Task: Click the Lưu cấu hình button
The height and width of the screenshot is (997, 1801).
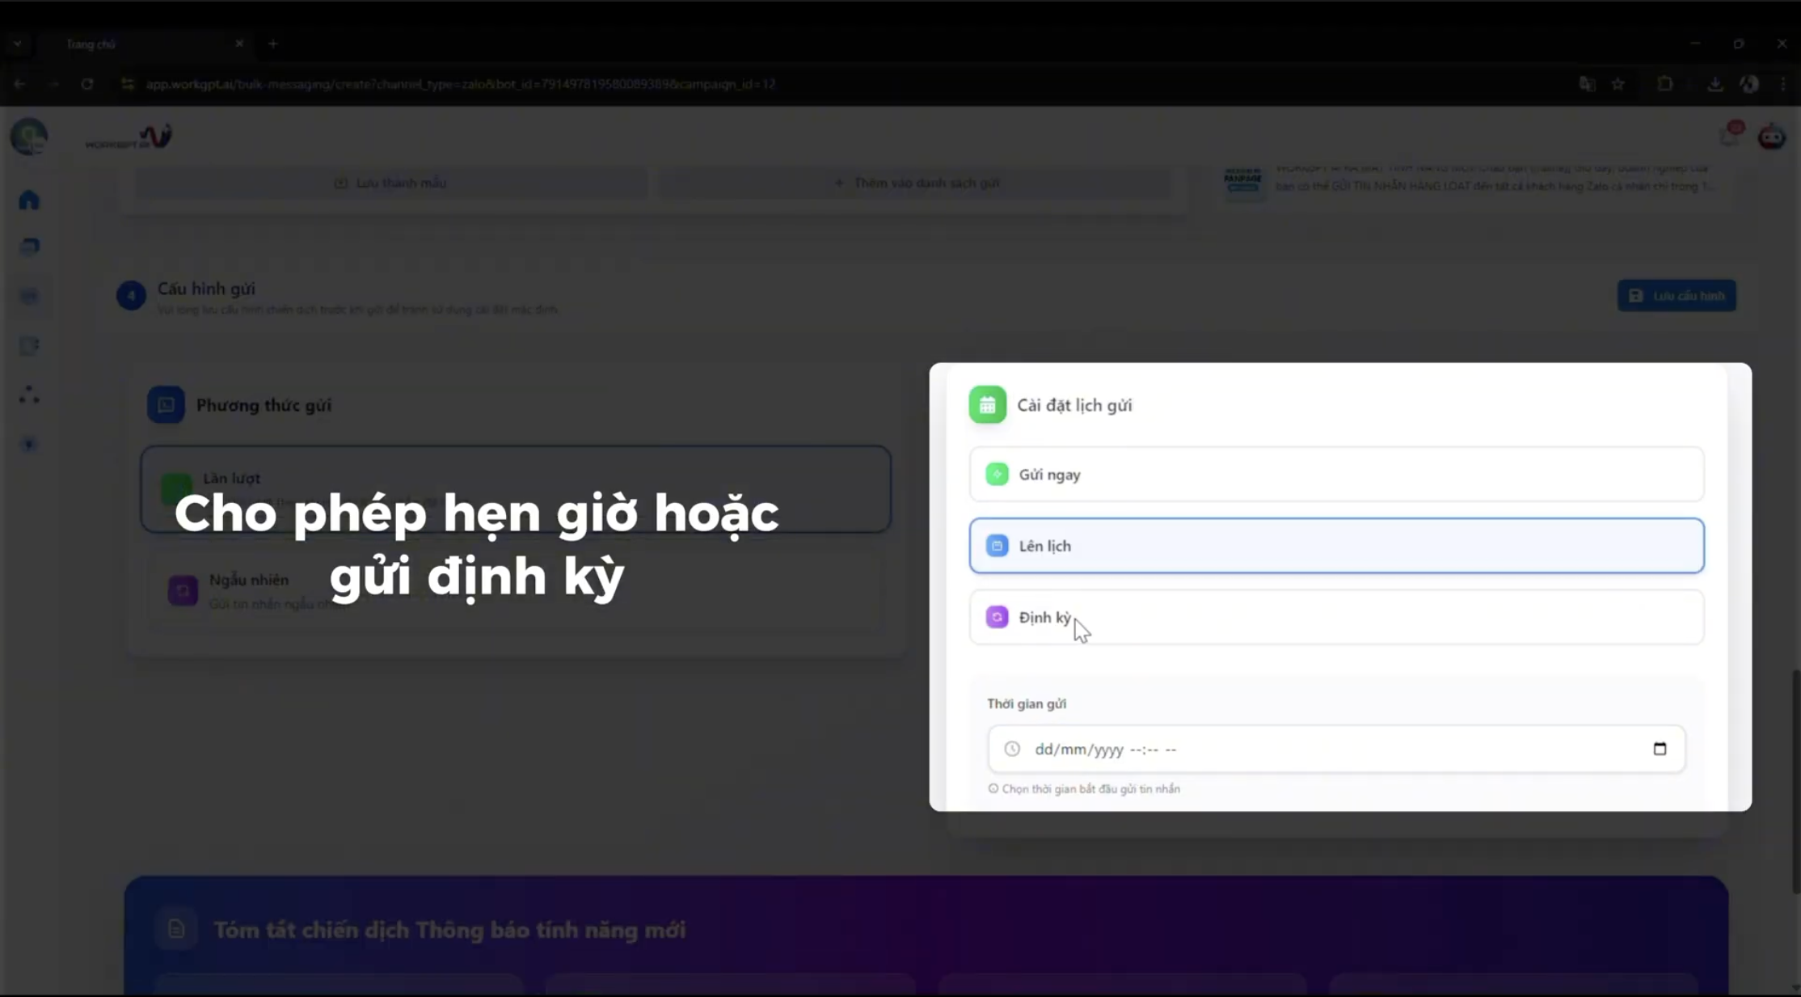Action: tap(1676, 296)
